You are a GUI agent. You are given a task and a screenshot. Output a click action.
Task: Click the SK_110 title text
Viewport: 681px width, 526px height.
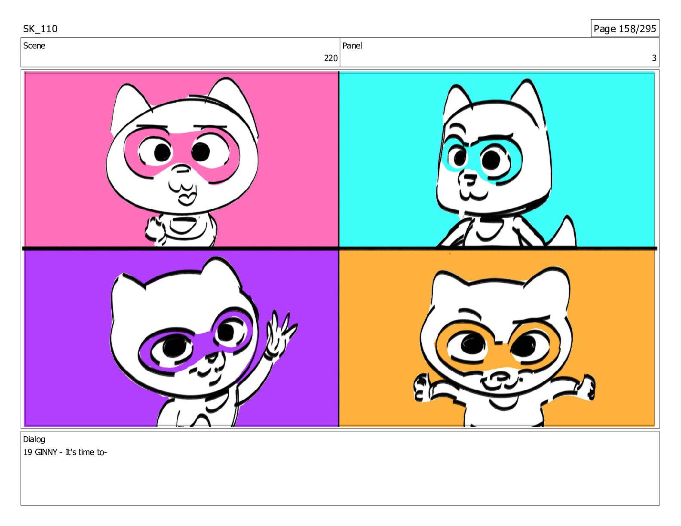tap(40, 29)
